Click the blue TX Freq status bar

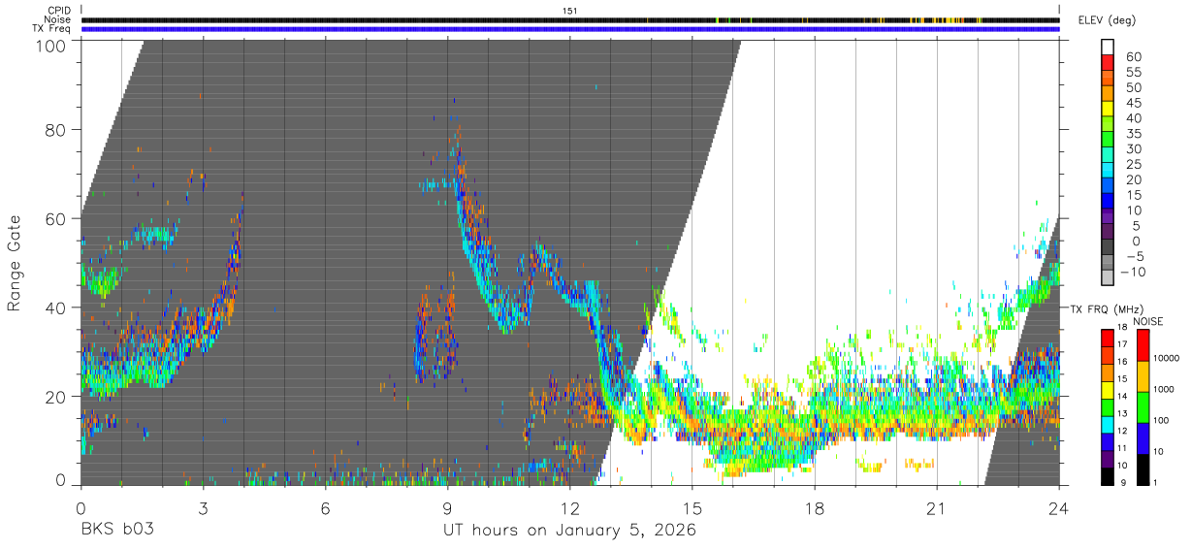[570, 29]
